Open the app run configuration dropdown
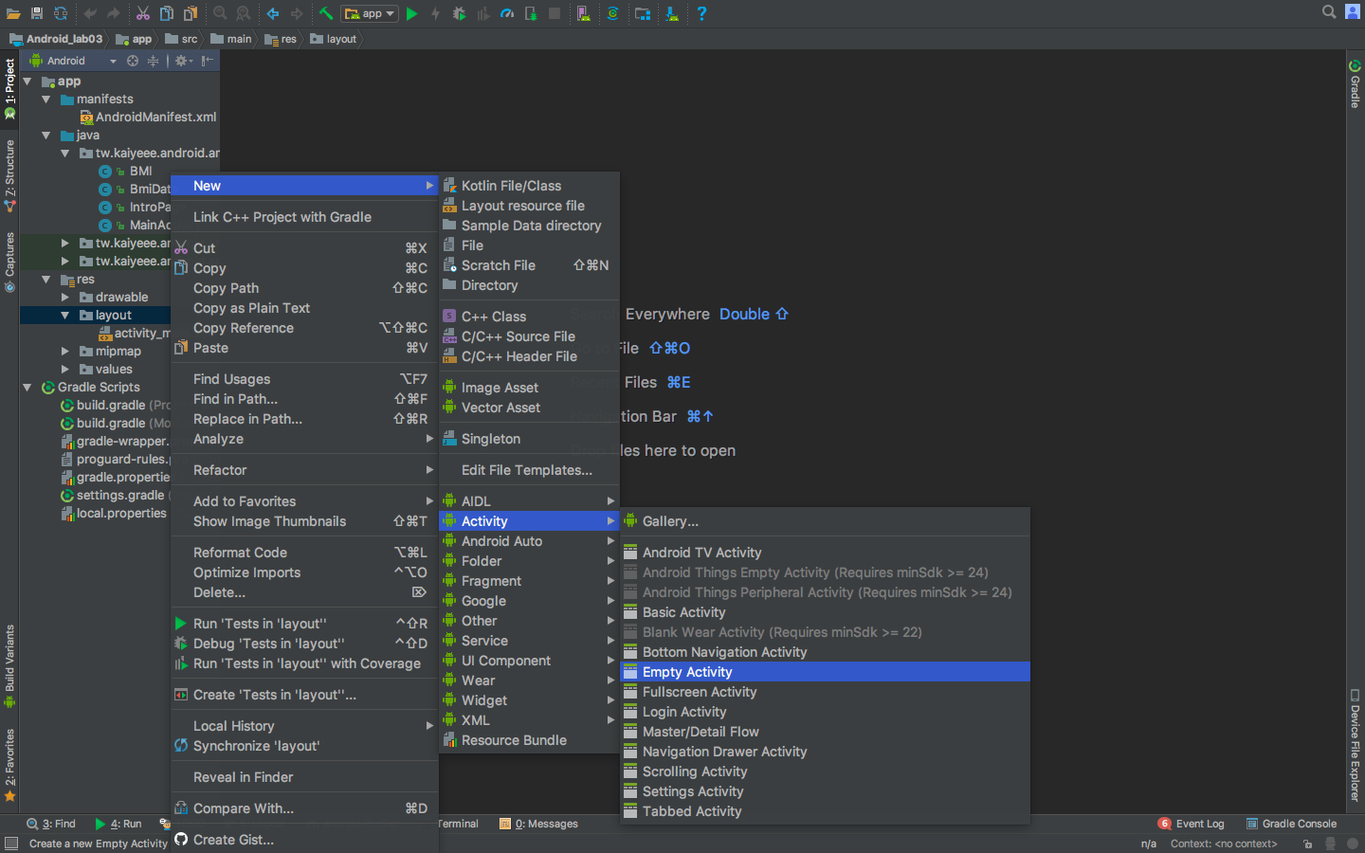 [x=370, y=13]
